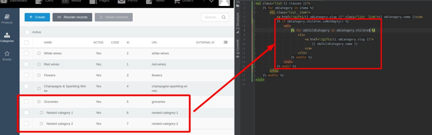Image resolution: width=432 pixels, height=135 pixels.
Task: Toggle the select-all checkbox in header row
Action: 26,43
